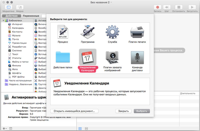The width and height of the screenshot is (200, 131).
Task: Select the Деакти action row
Action: (x=40, y=88)
